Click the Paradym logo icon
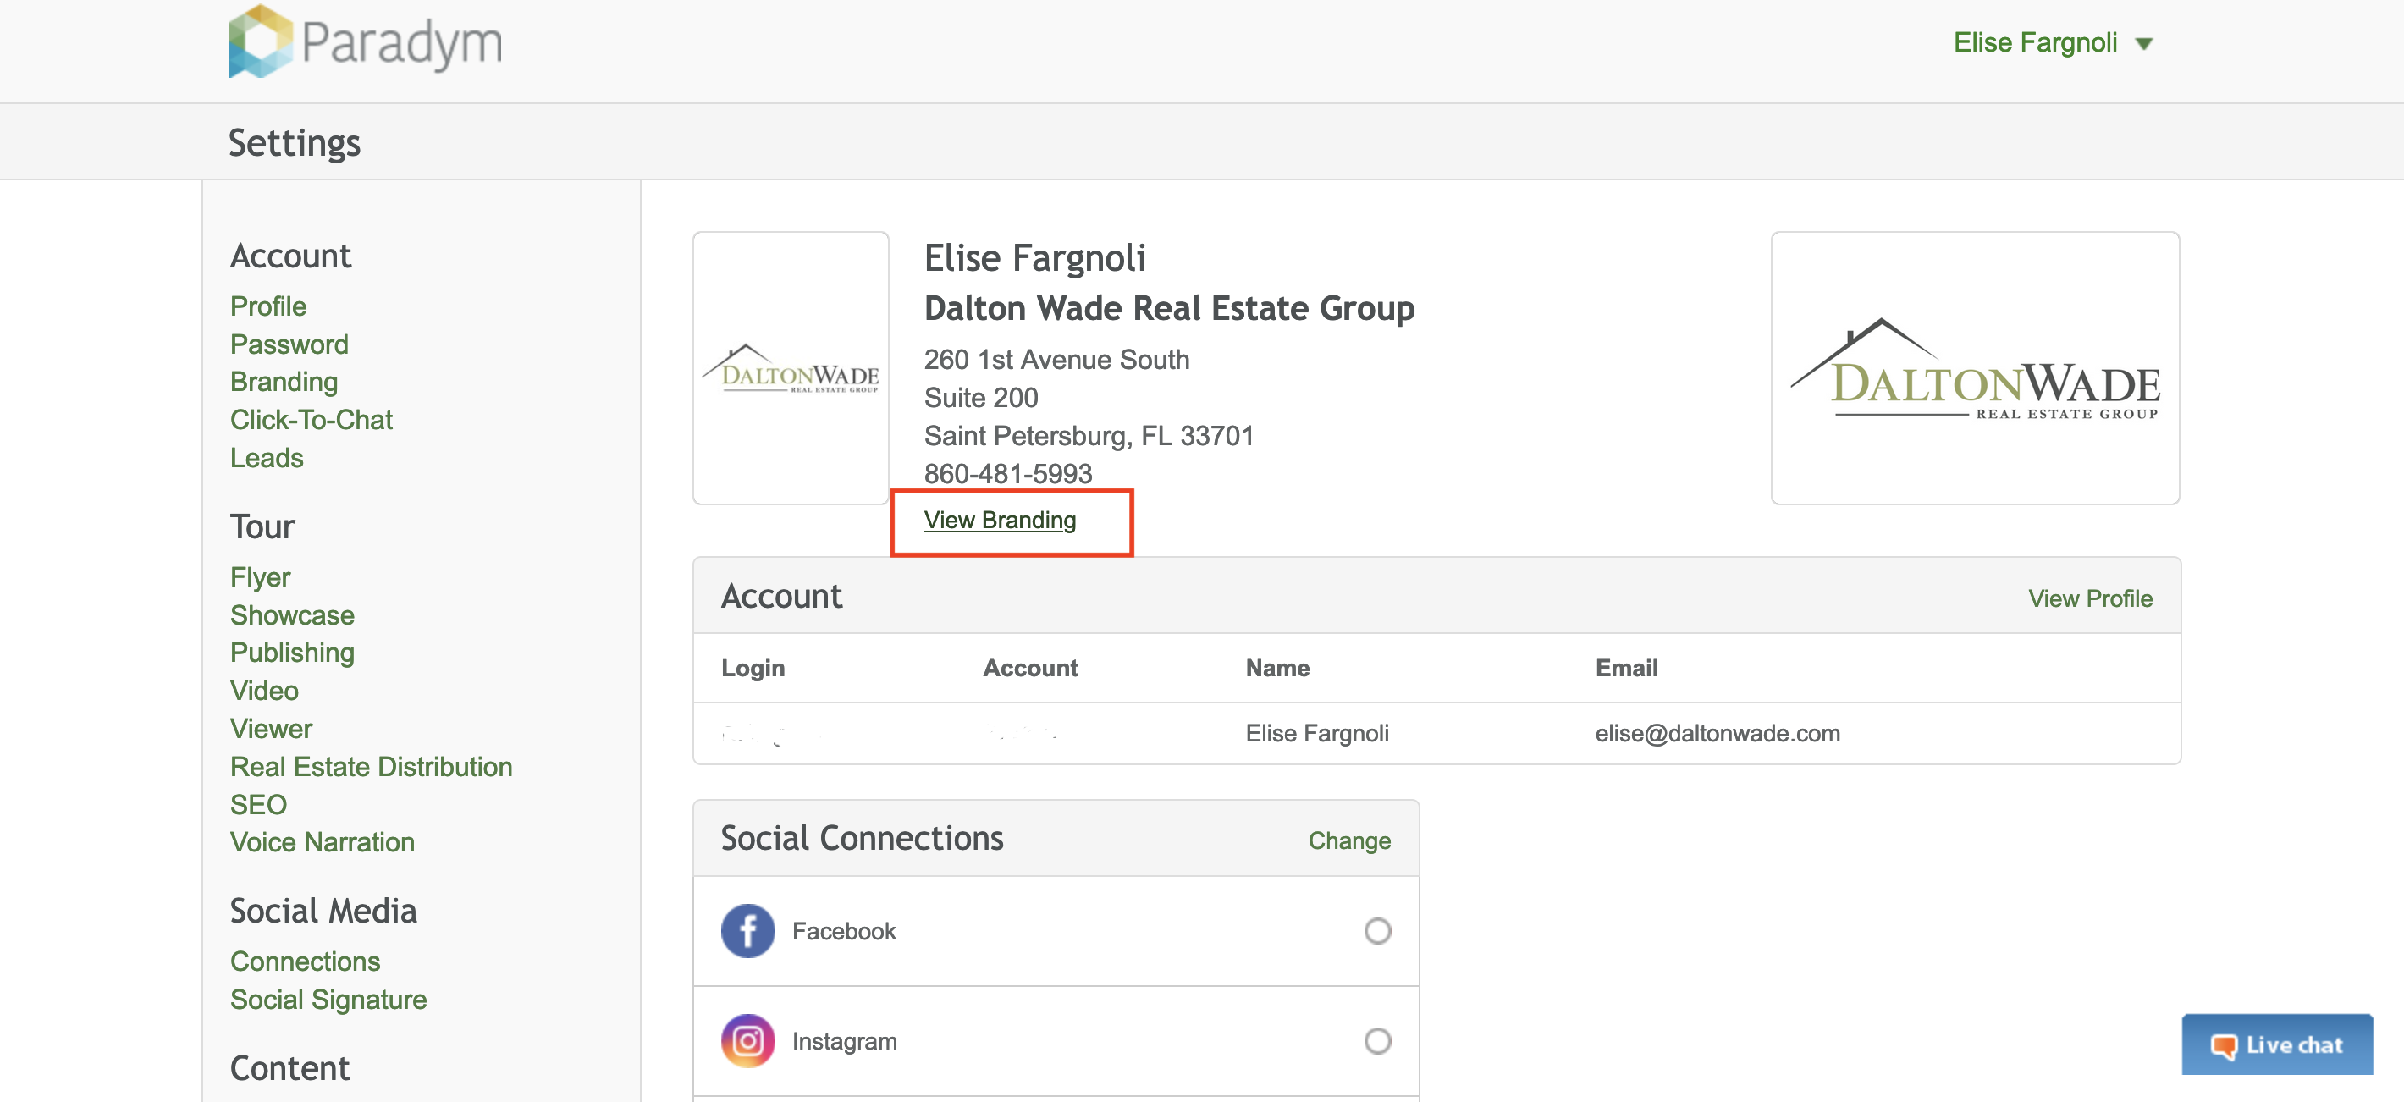This screenshot has width=2404, height=1102. [261, 42]
